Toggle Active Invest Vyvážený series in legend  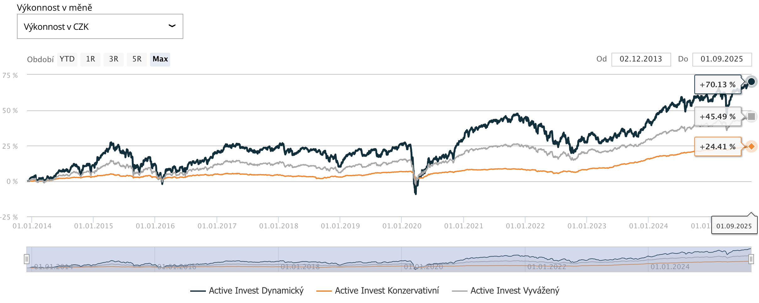[x=506, y=291]
